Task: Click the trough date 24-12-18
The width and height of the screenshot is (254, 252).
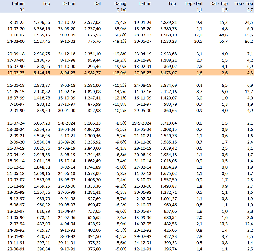Action: tap(67, 54)
